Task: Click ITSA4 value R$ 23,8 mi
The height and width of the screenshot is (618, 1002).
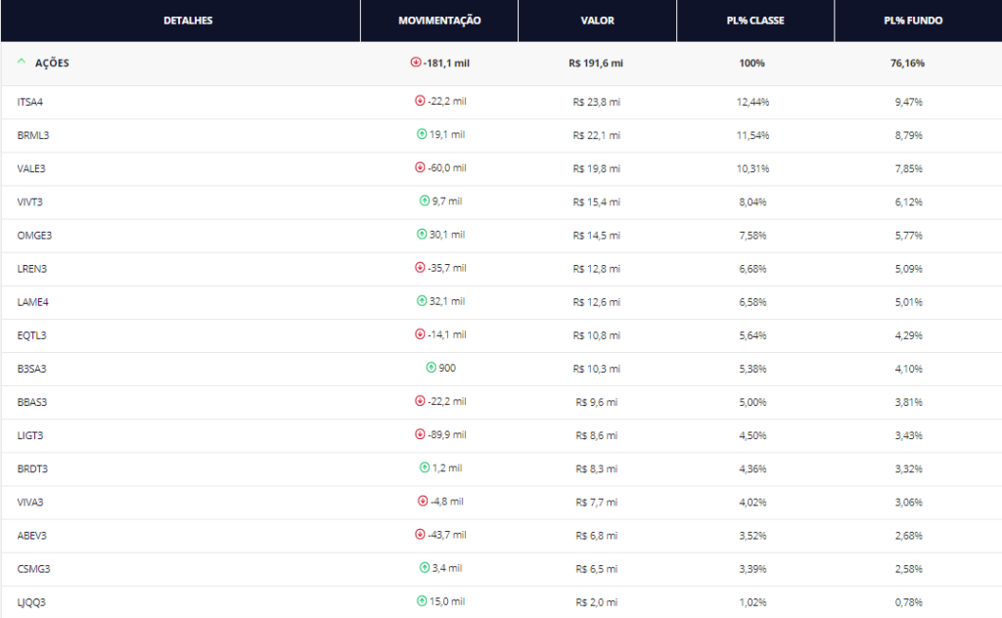Action: click(596, 102)
